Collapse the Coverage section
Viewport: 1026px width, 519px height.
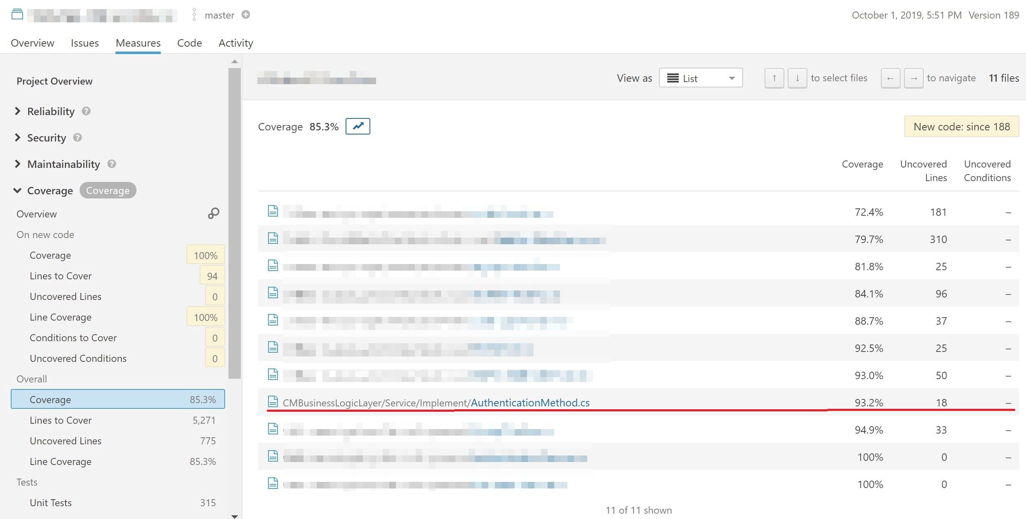point(17,190)
